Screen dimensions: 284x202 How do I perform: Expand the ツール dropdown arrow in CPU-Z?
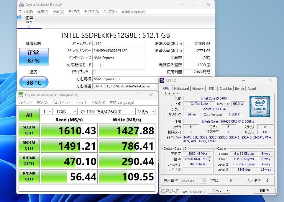[x=227, y=191]
